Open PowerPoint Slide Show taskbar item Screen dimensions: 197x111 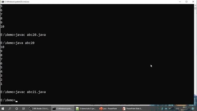(x=133, y=109)
